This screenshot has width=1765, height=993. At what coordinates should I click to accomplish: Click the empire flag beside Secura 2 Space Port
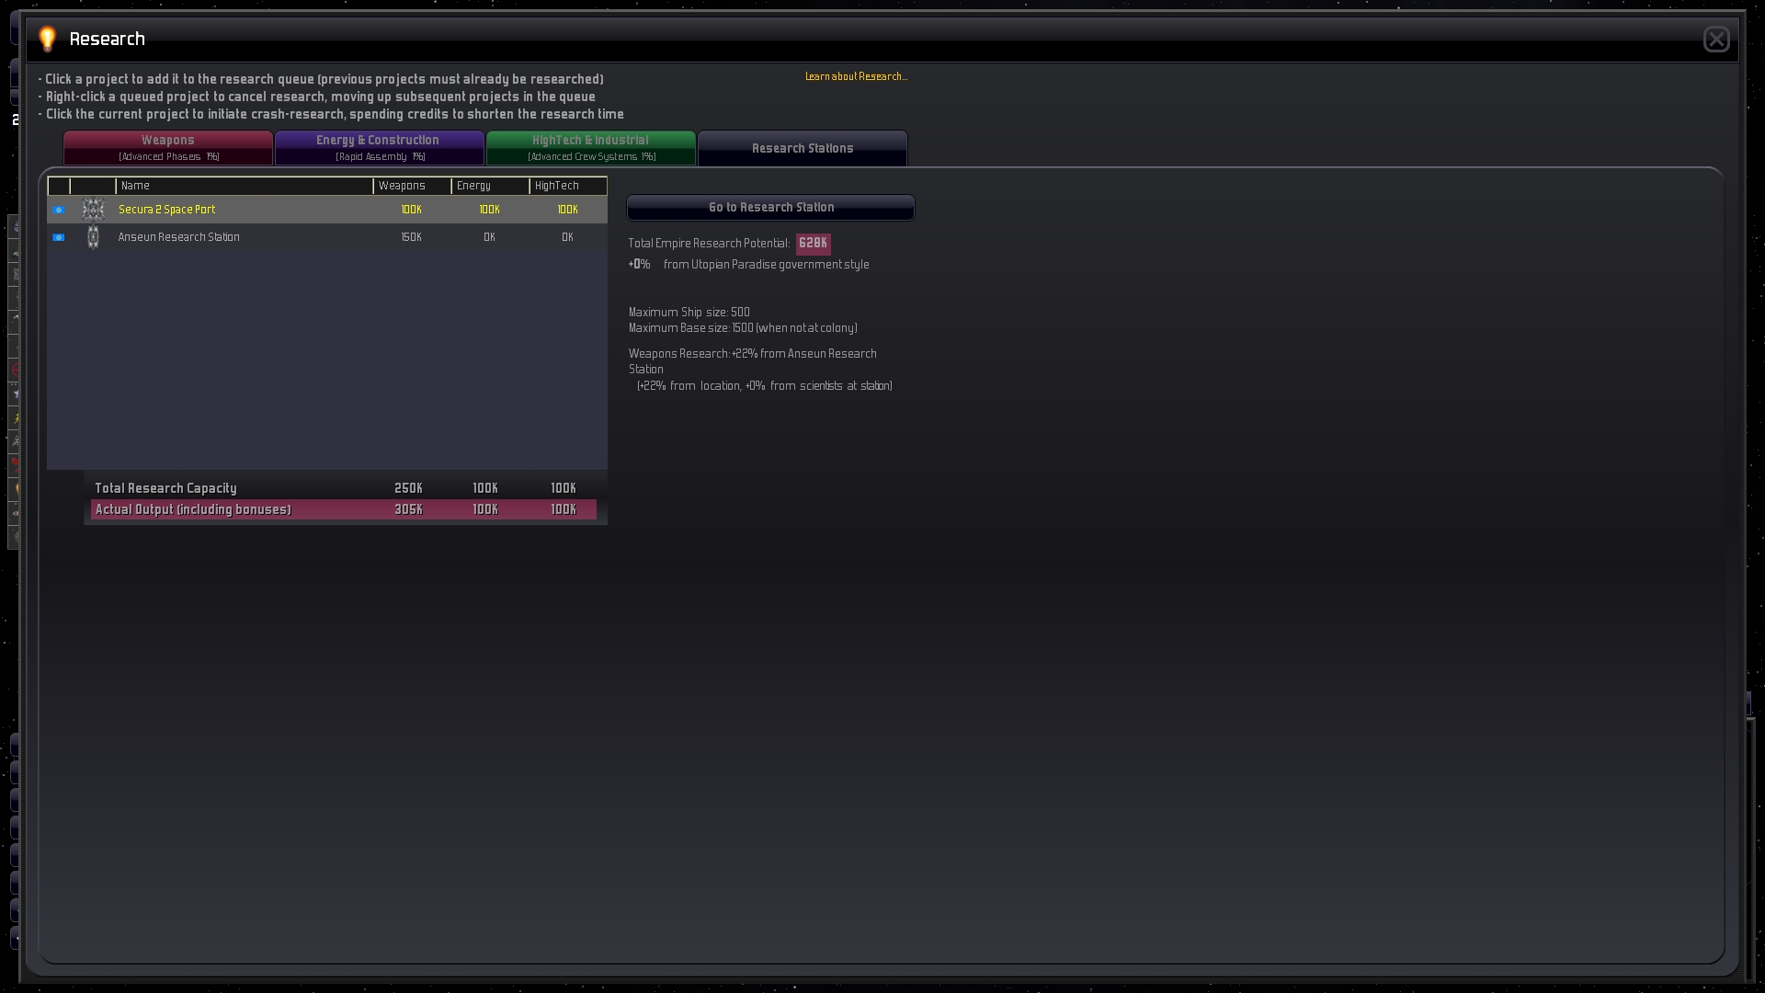59,210
